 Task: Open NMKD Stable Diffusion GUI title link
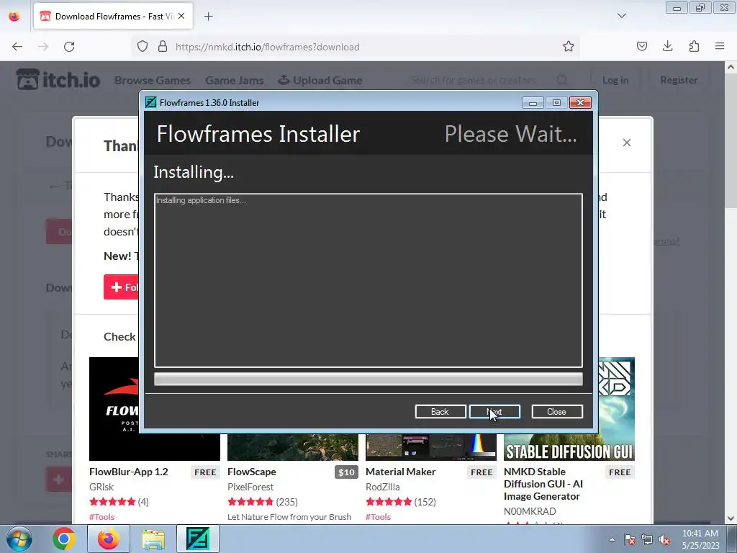[x=543, y=484]
